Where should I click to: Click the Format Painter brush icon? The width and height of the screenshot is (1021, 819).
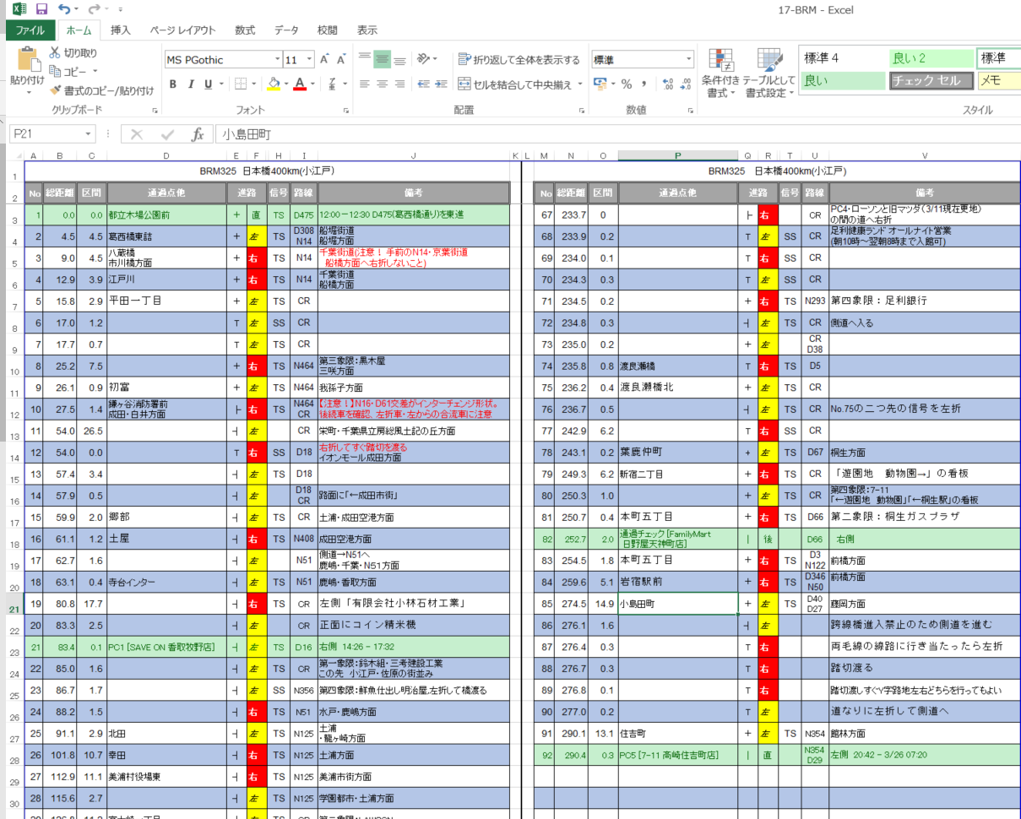[x=56, y=90]
